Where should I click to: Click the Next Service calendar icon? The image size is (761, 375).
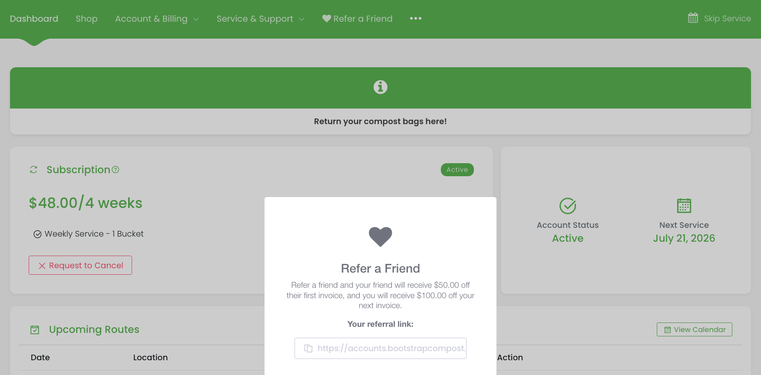[684, 206]
